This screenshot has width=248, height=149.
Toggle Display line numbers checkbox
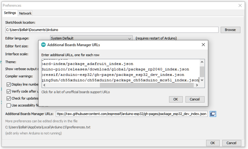pyautogui.click(x=9, y=84)
